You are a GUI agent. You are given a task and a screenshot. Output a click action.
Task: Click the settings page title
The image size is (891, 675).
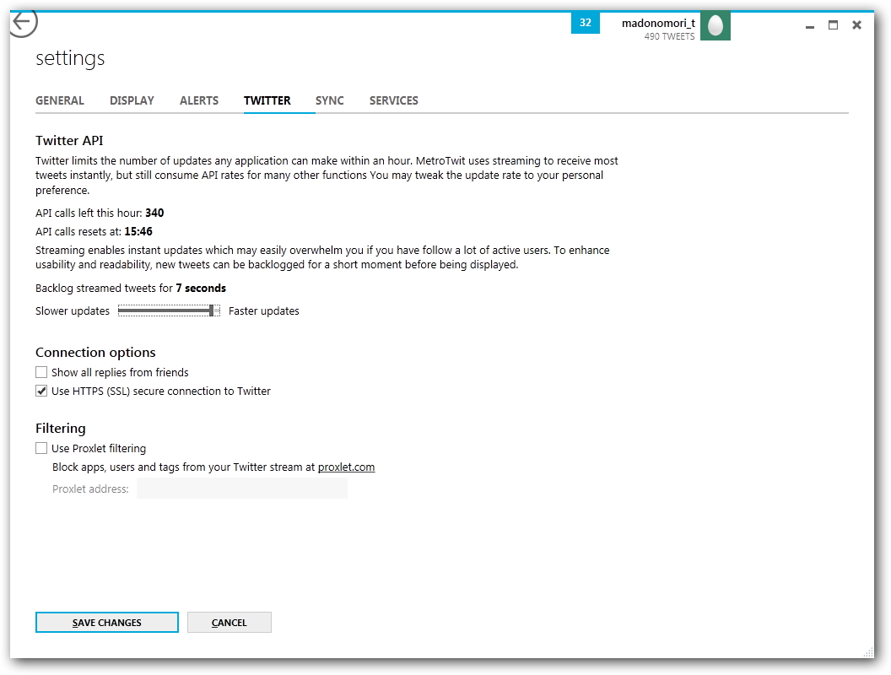[70, 58]
